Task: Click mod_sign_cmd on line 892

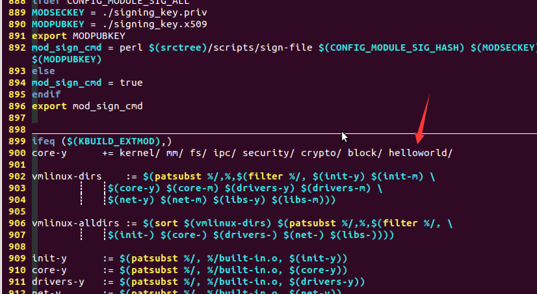Action: [x=67, y=47]
